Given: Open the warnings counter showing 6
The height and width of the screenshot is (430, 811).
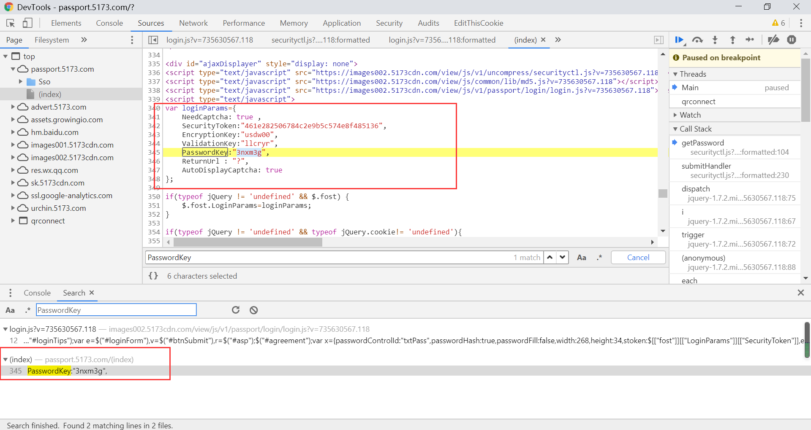Looking at the screenshot, I should pos(778,23).
